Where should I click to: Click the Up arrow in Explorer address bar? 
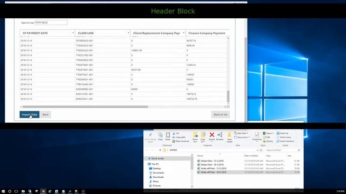(160, 150)
